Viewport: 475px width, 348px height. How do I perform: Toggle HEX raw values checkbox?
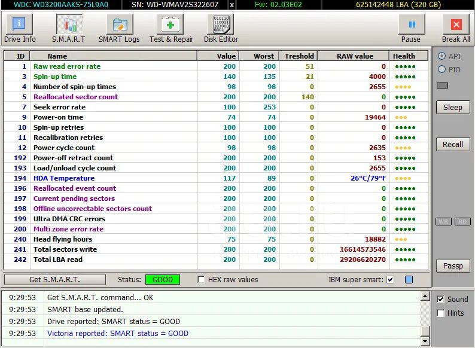[201, 279]
